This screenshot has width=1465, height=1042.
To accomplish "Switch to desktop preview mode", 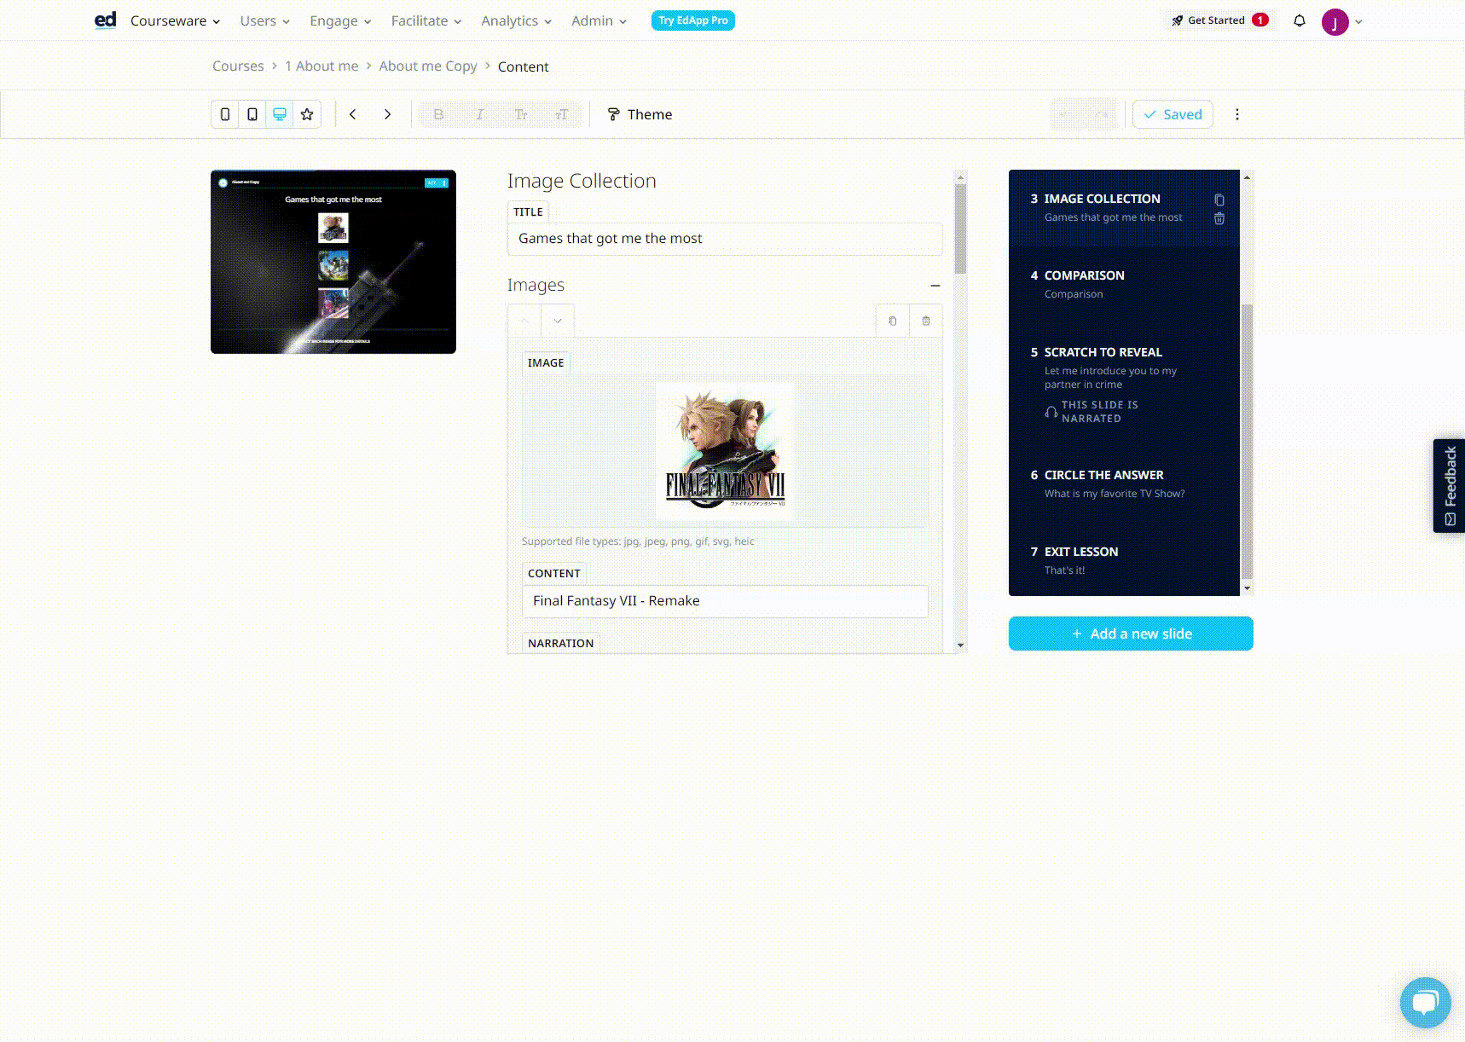I will 280,114.
